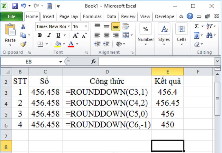Click Decrease Indent icon

click(97, 44)
